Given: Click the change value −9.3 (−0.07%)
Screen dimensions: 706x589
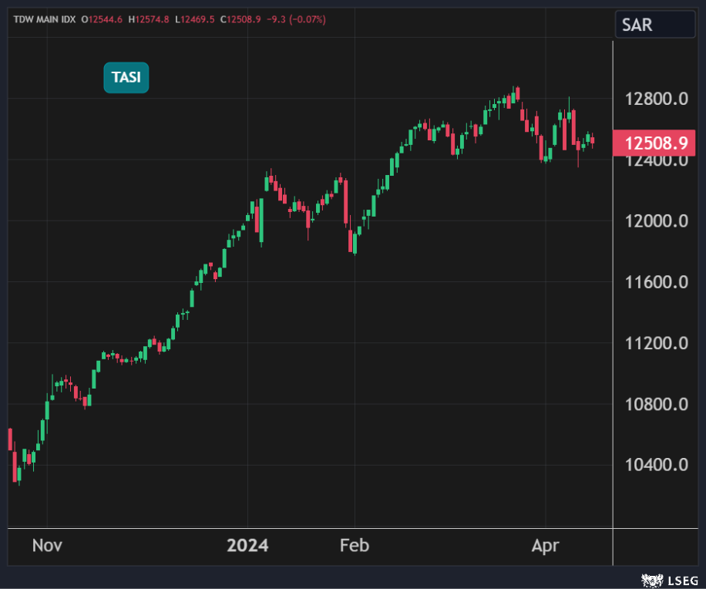Looking at the screenshot, I should point(296,19).
